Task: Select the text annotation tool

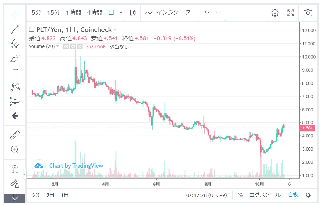Action: 15,72
